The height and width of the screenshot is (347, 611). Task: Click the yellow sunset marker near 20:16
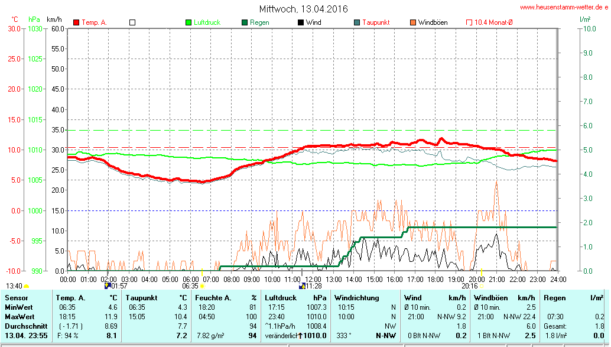coord(481,286)
